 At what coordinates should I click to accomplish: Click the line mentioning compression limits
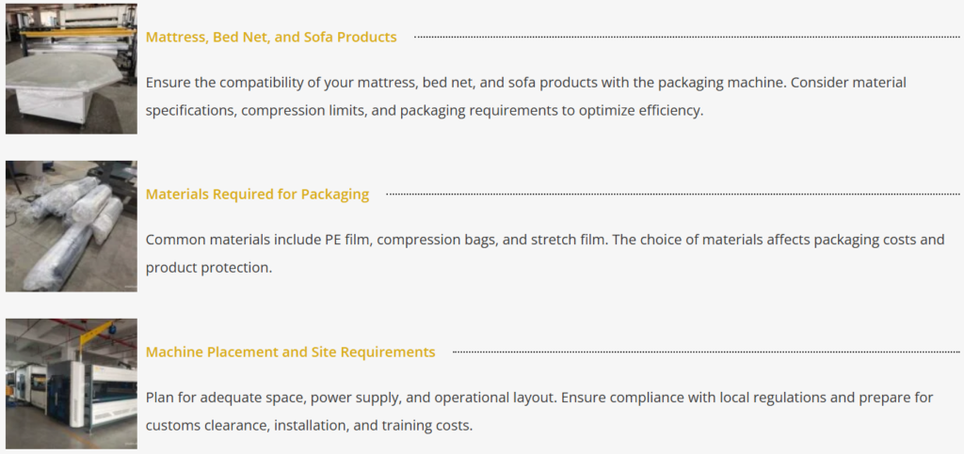[425, 112]
